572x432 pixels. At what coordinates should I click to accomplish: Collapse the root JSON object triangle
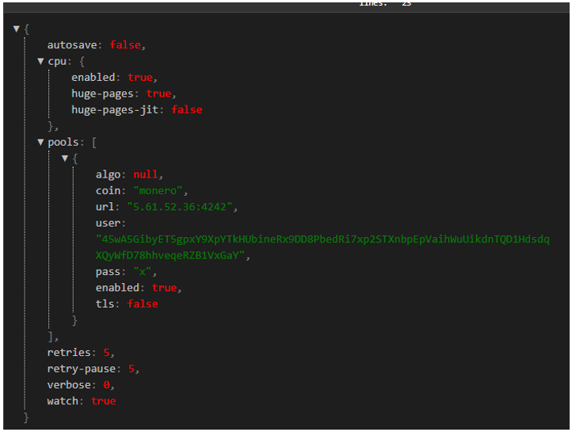coord(16,29)
